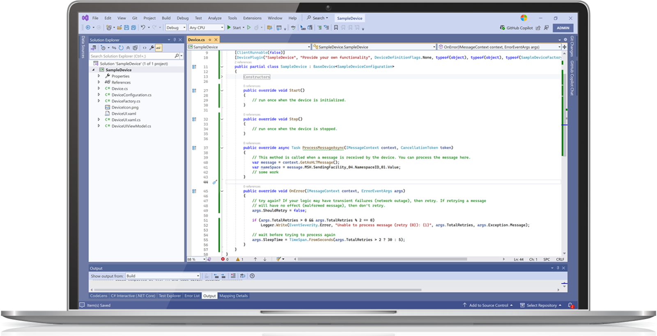The width and height of the screenshot is (657, 336).
Task: Toggle Preview Selected Items in Solution Explorer
Action: tap(159, 48)
